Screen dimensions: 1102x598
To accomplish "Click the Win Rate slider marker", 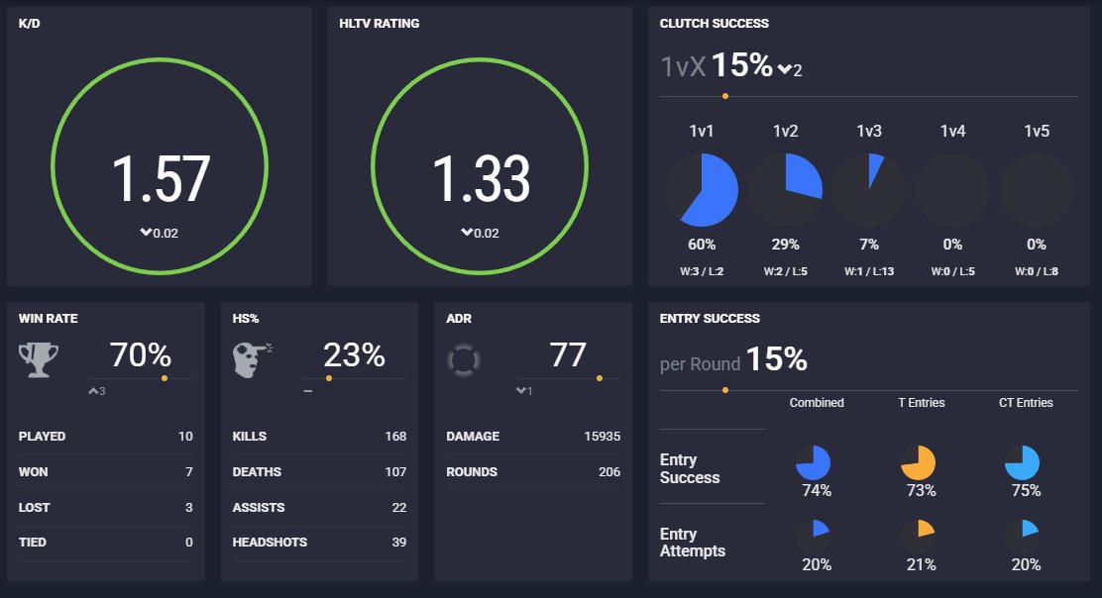I will 165,378.
